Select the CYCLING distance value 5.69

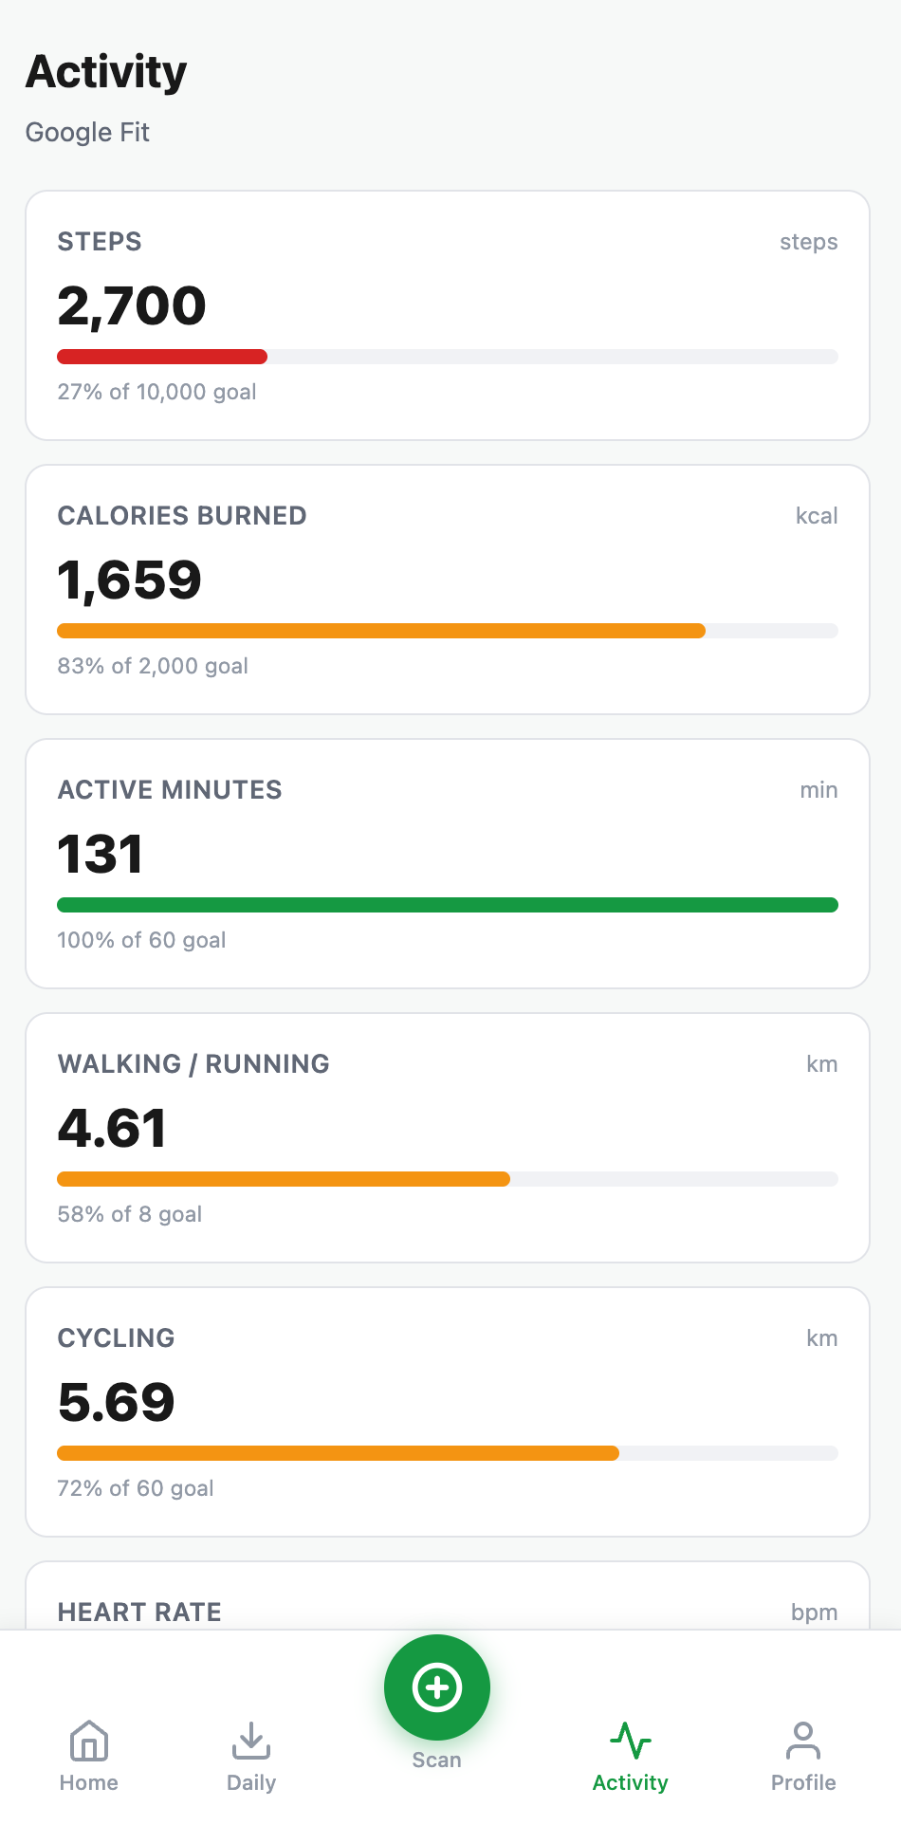(117, 1402)
